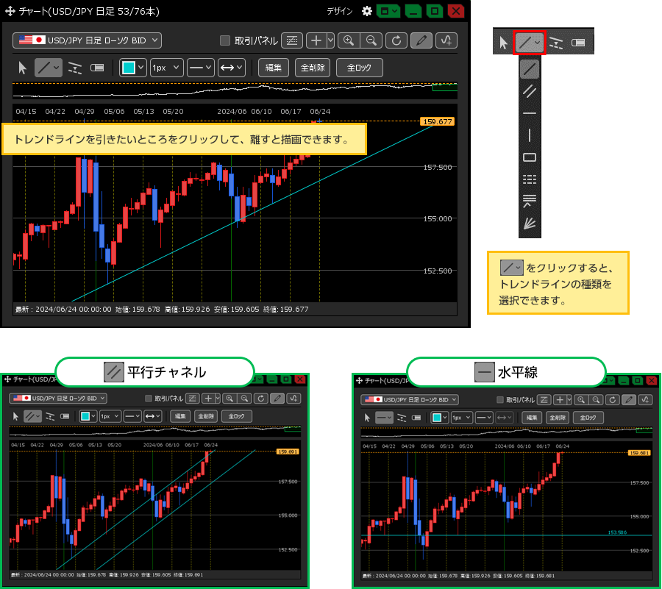Click the 153.586 horizontal line label in 水平線 chart

(x=617, y=532)
